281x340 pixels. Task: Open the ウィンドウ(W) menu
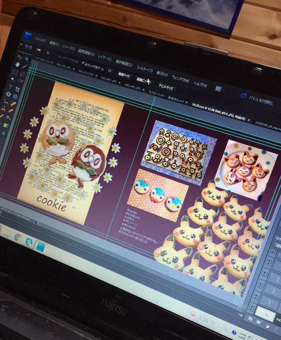[181, 79]
